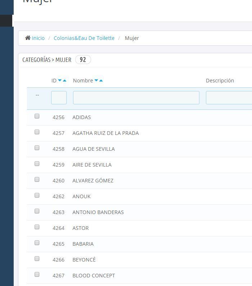The height and width of the screenshot is (286, 252).
Task: Click ID value 4265
Action: coord(58,244)
